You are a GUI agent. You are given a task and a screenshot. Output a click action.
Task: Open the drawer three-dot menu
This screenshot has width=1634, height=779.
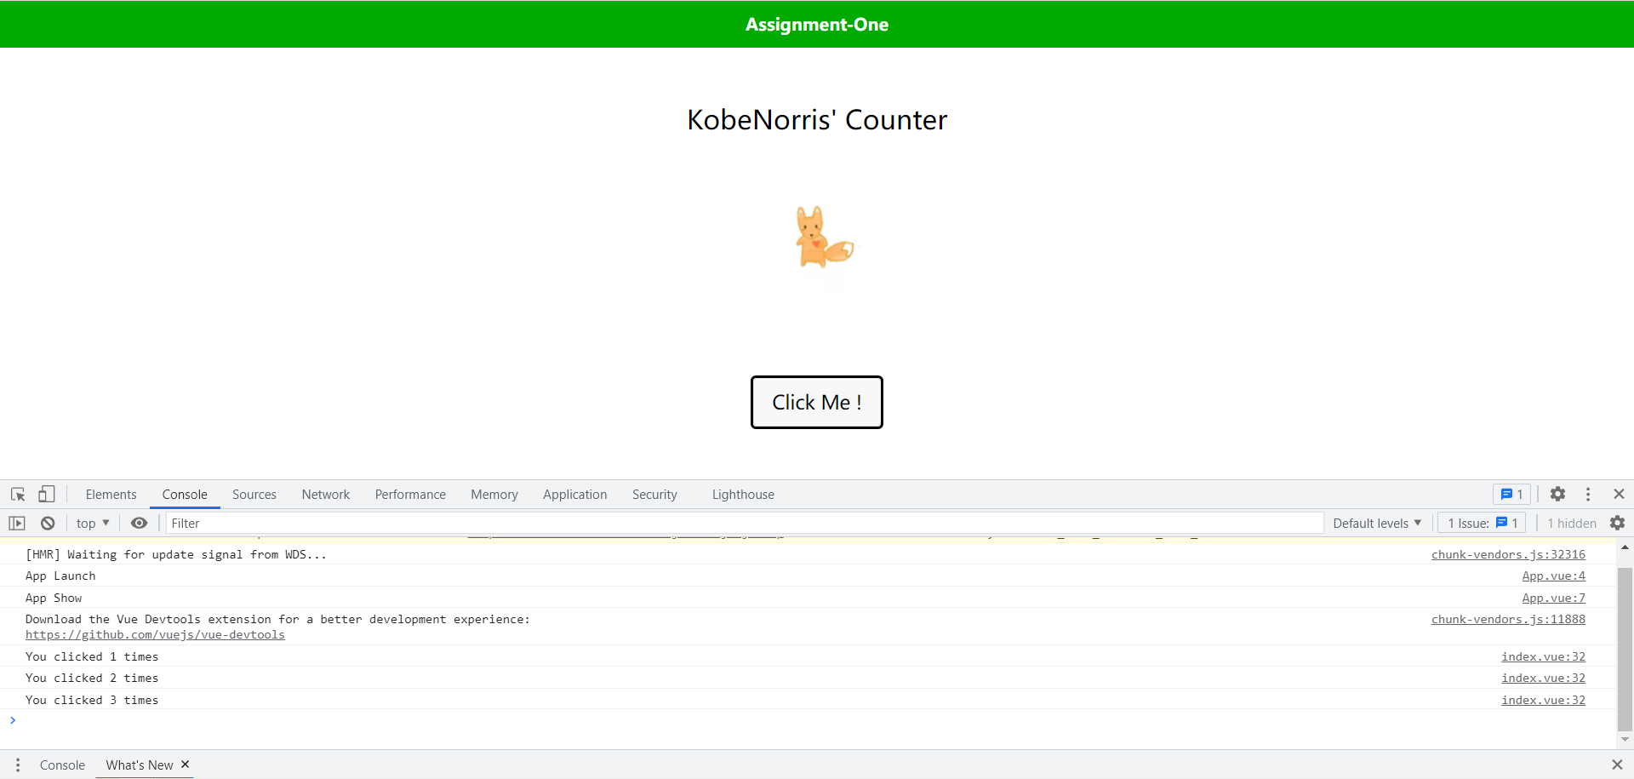18,765
